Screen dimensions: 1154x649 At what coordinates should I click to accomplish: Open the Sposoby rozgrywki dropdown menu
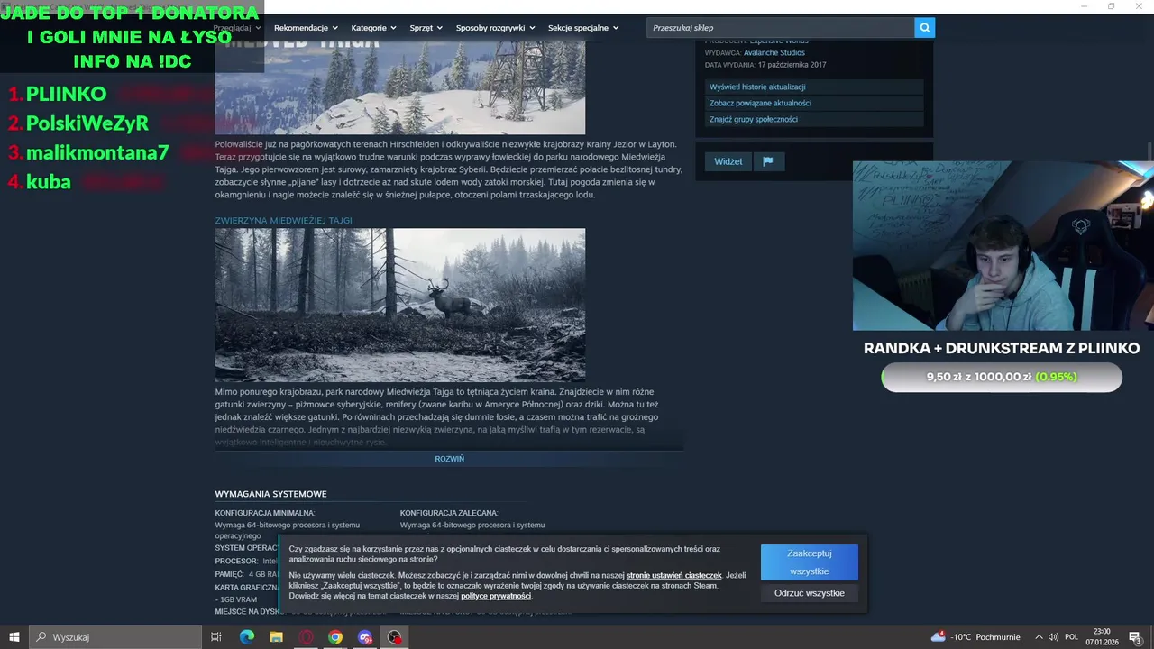click(x=495, y=28)
